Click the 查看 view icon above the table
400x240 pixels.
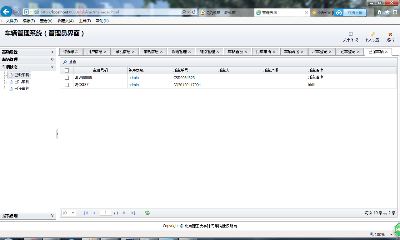(69, 62)
